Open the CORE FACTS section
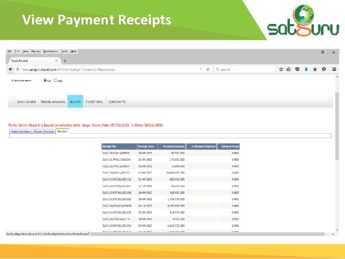This screenshot has height=259, width=345. (x=117, y=102)
